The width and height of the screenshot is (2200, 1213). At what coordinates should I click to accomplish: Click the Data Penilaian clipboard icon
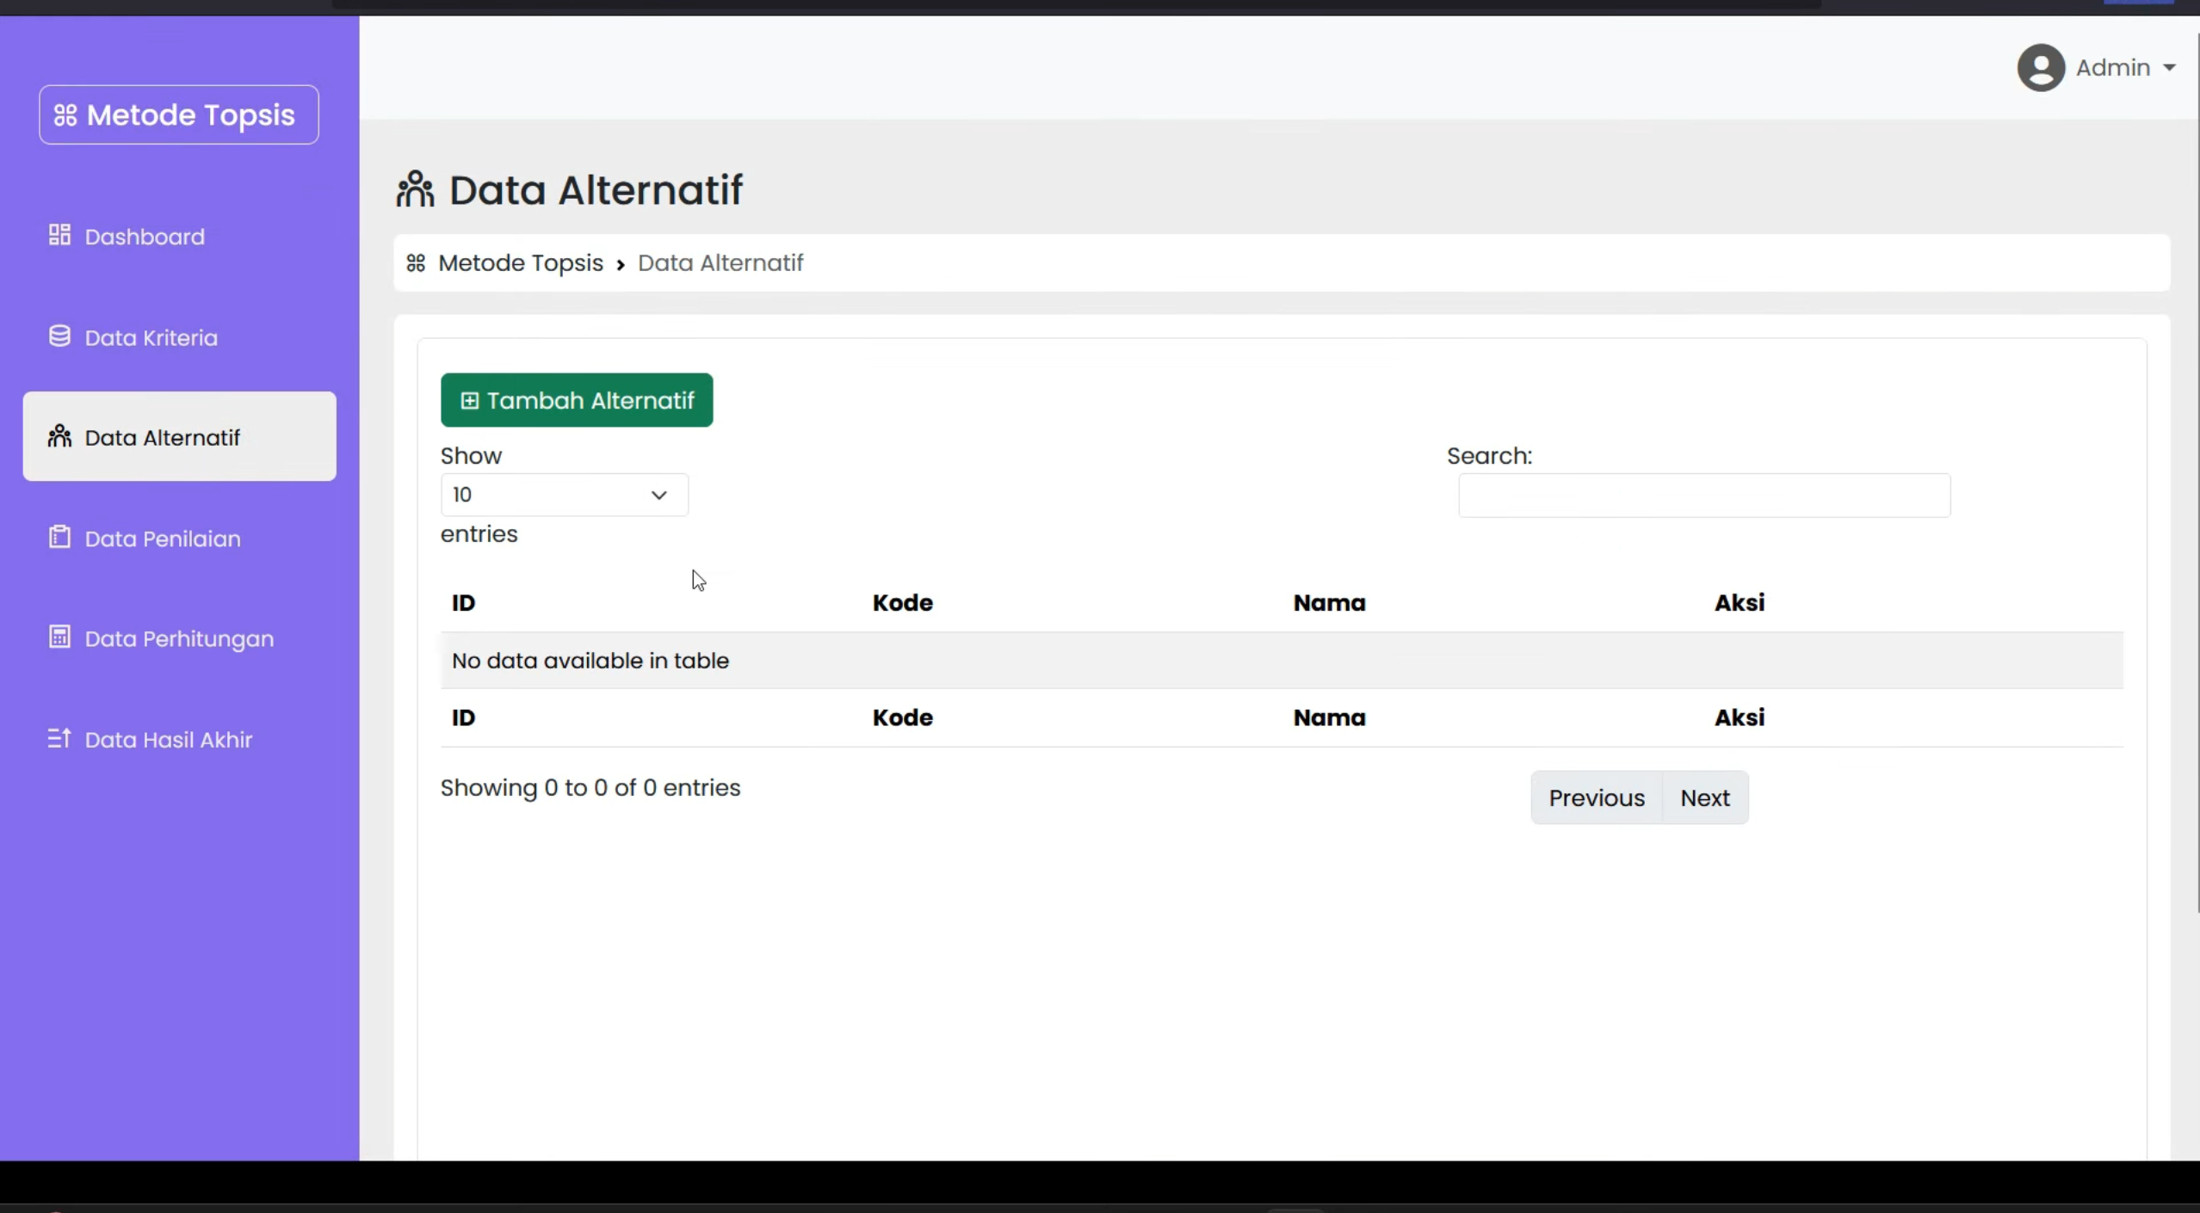(59, 537)
